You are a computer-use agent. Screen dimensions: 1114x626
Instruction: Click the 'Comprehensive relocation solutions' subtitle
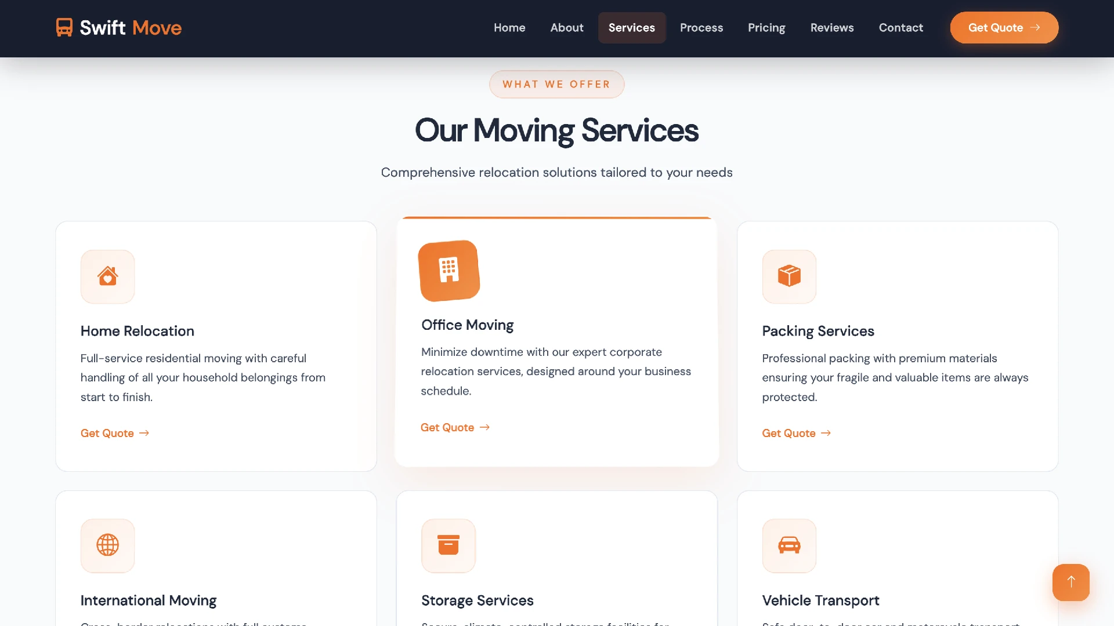click(557, 172)
